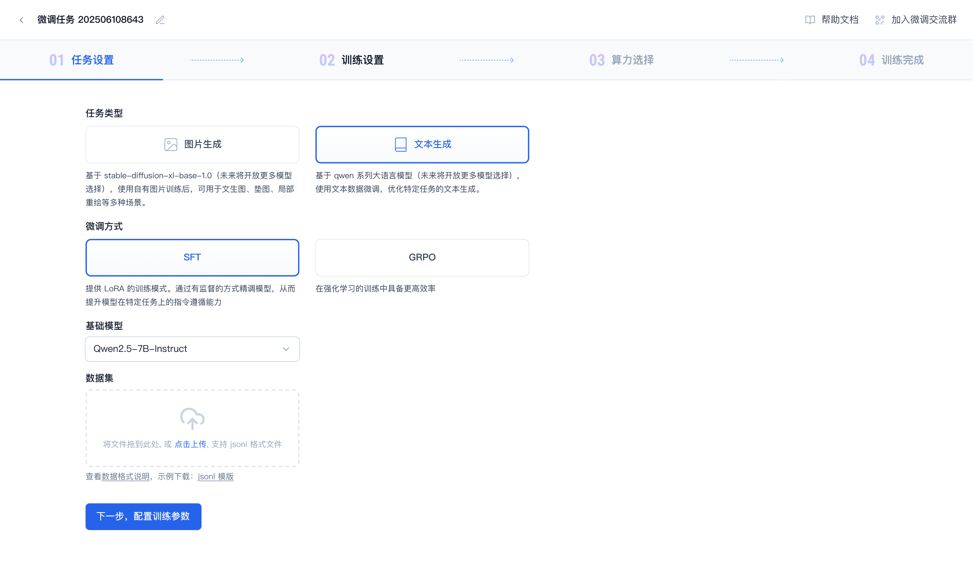This screenshot has width=973, height=561.
Task: Click the pencil icon to rename task
Action: tap(160, 20)
